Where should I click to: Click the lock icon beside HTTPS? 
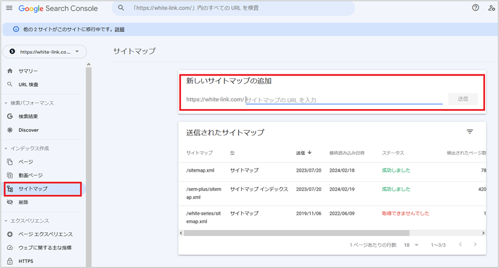(x=10, y=261)
